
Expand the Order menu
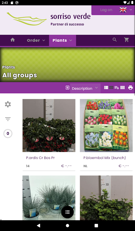tap(36, 40)
